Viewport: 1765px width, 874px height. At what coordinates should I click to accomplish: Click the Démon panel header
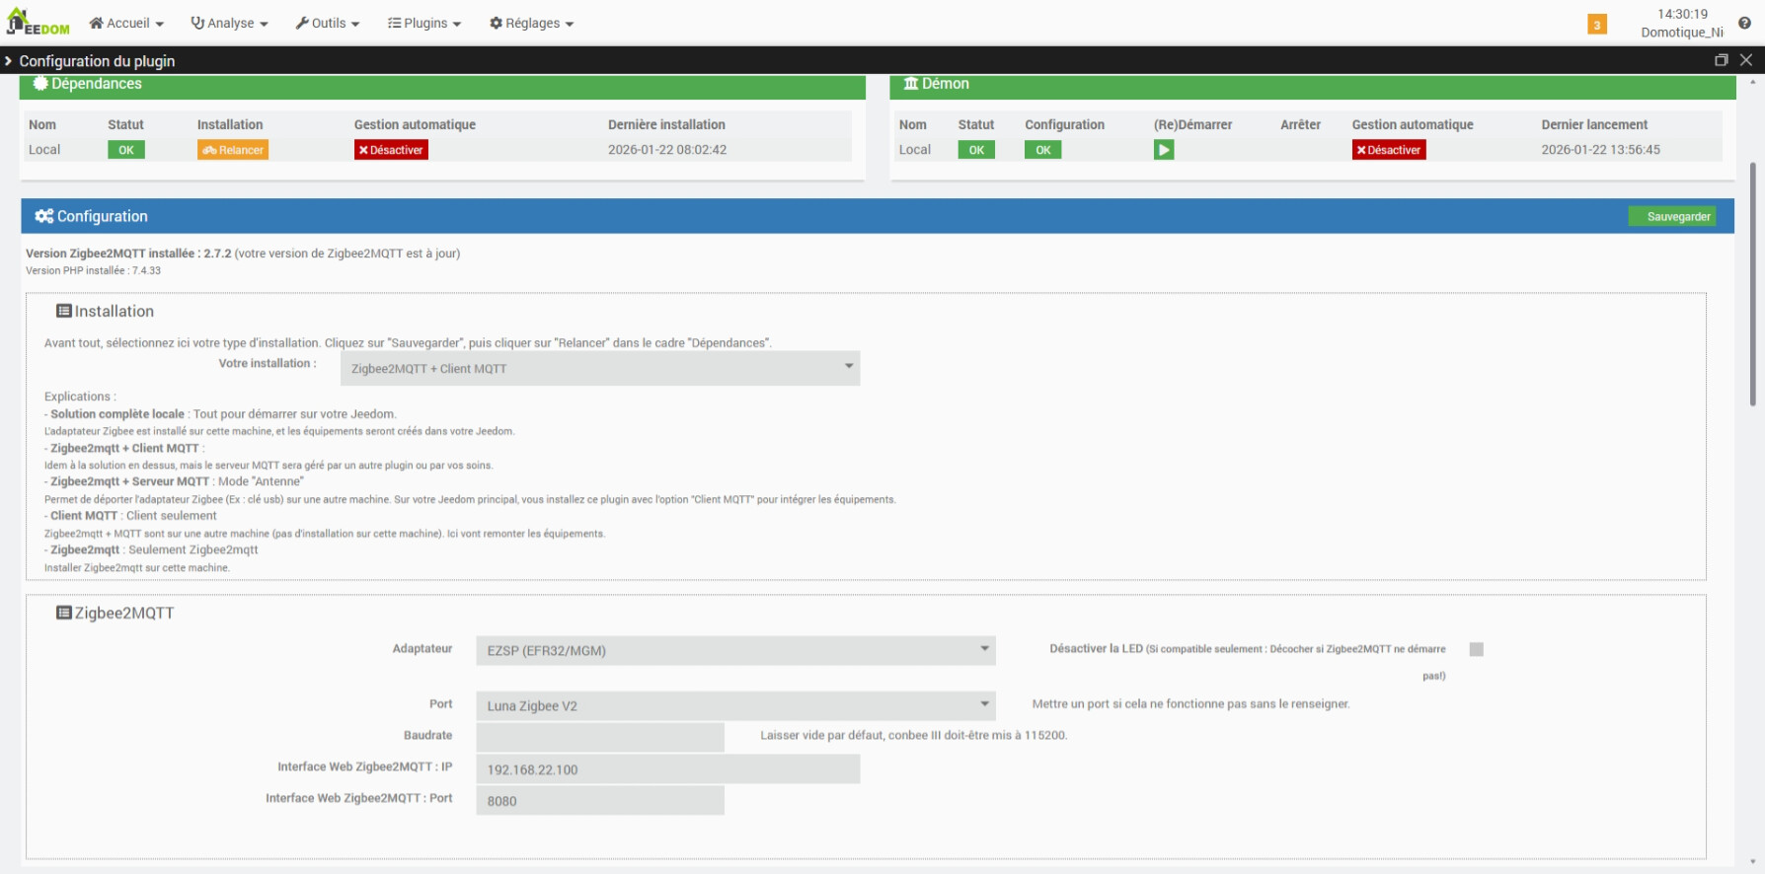point(1313,85)
